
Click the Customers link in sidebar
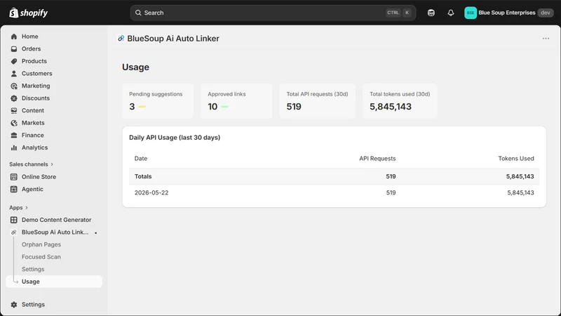(x=37, y=74)
